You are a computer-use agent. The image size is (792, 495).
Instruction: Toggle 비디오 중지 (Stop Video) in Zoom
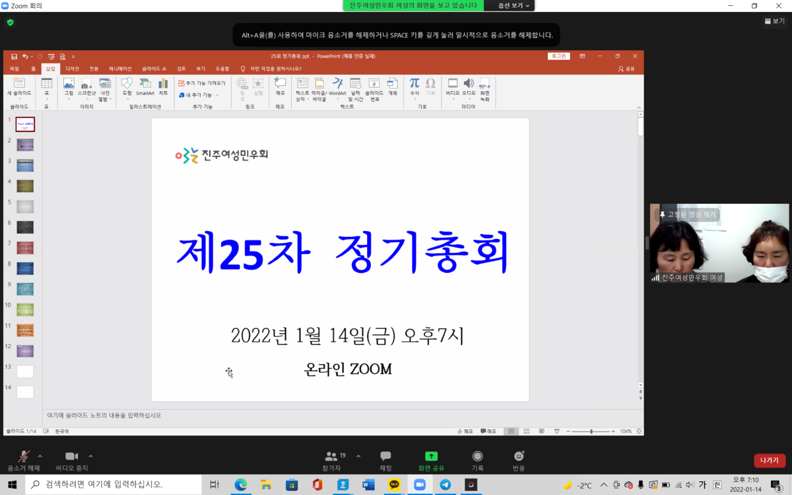(71, 461)
